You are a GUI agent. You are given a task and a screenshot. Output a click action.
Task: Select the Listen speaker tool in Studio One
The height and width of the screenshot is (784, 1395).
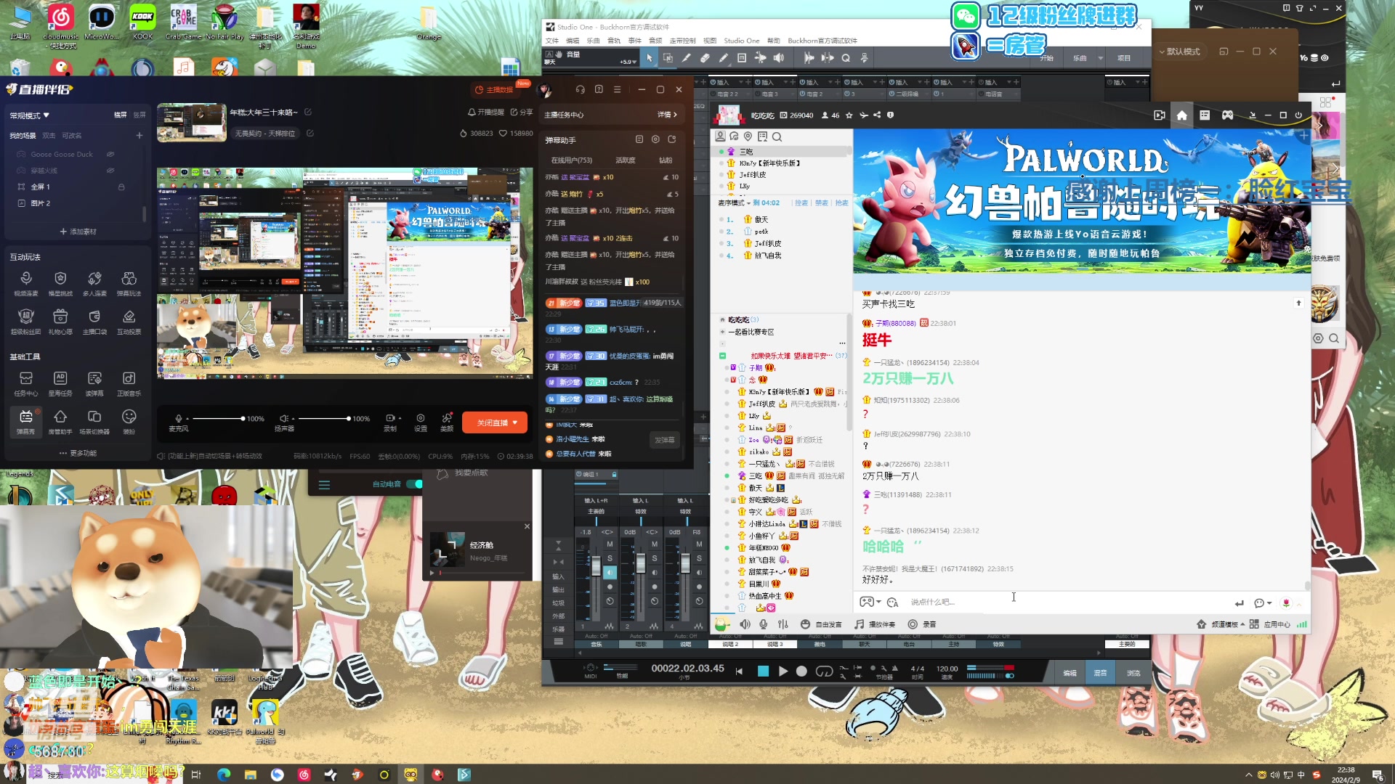[x=779, y=58]
